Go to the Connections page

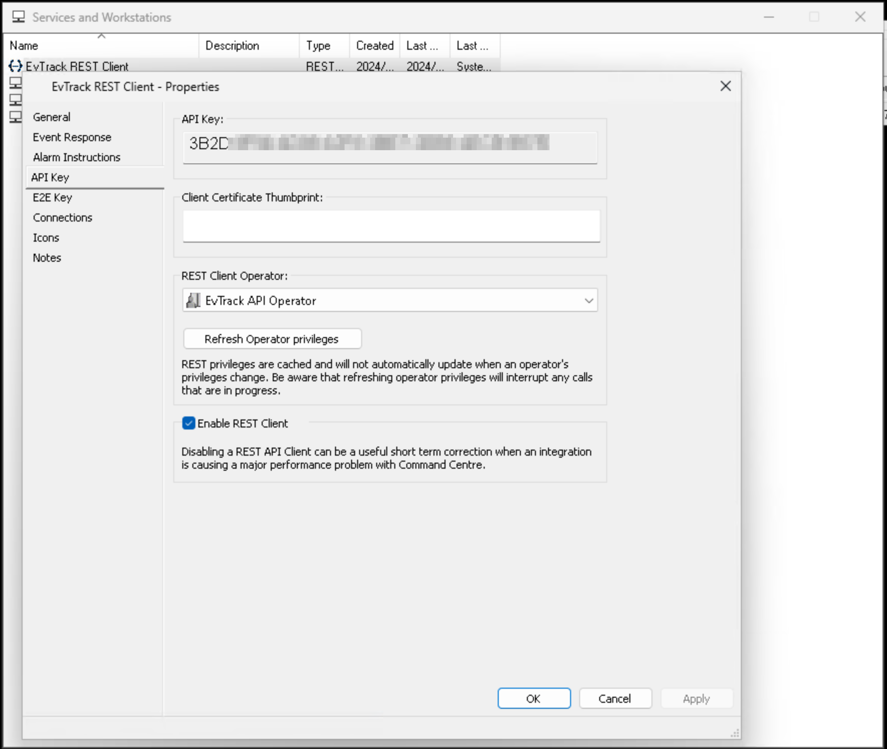[x=62, y=218]
